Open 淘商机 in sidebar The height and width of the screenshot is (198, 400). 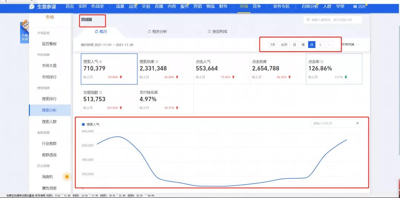click(x=48, y=177)
